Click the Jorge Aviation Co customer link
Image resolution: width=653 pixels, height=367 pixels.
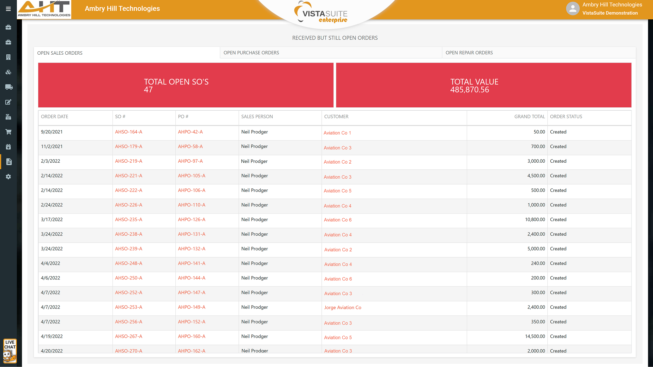coord(342,307)
